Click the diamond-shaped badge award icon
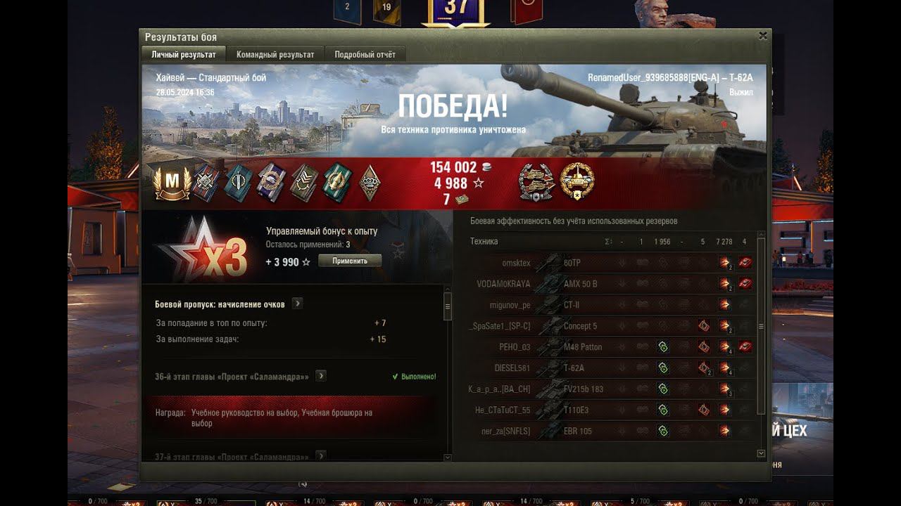This screenshot has width=901, height=506. 370,183
